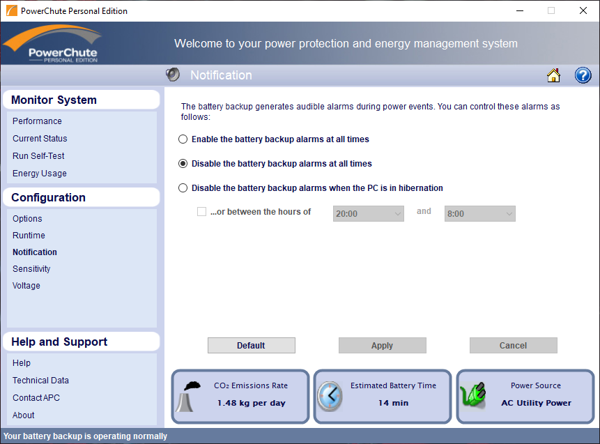Click the PowerChute Personal Edition logo

click(53, 43)
